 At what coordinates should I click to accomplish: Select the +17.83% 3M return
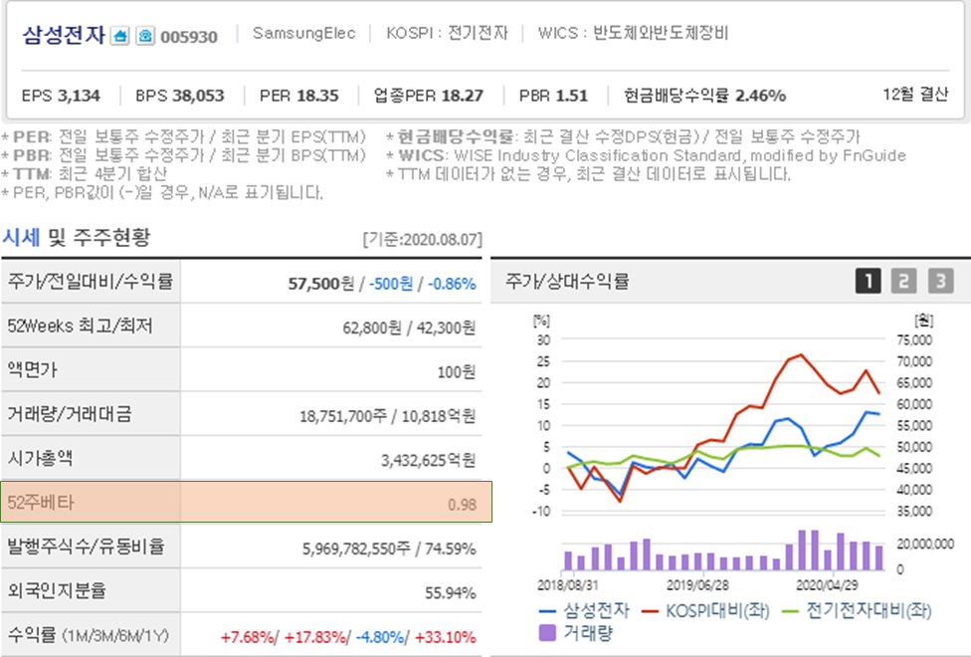click(314, 637)
